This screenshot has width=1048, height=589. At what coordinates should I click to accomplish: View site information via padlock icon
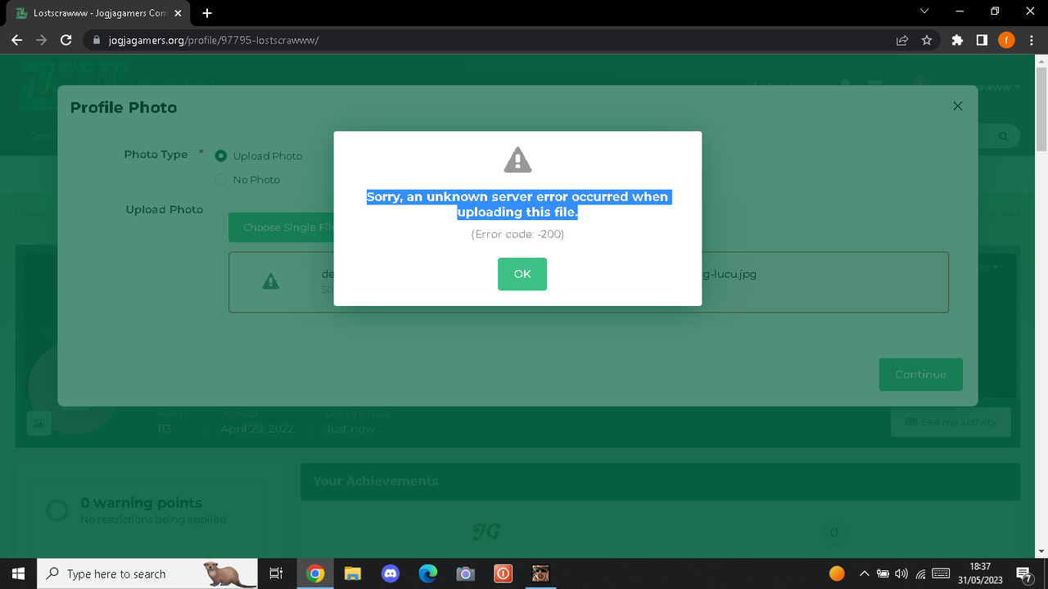point(96,40)
